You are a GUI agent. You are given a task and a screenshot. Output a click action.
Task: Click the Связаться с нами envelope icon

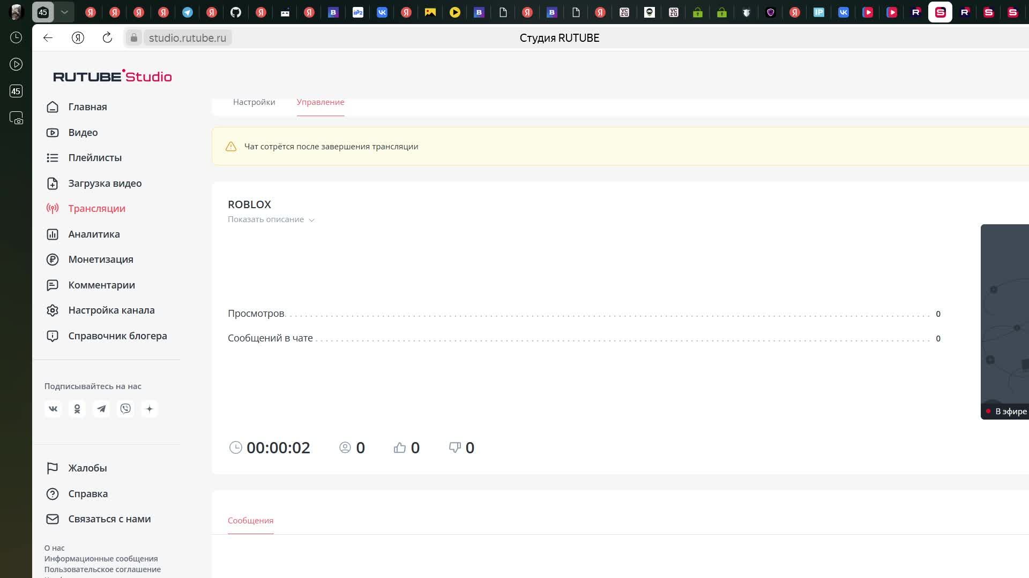(53, 519)
